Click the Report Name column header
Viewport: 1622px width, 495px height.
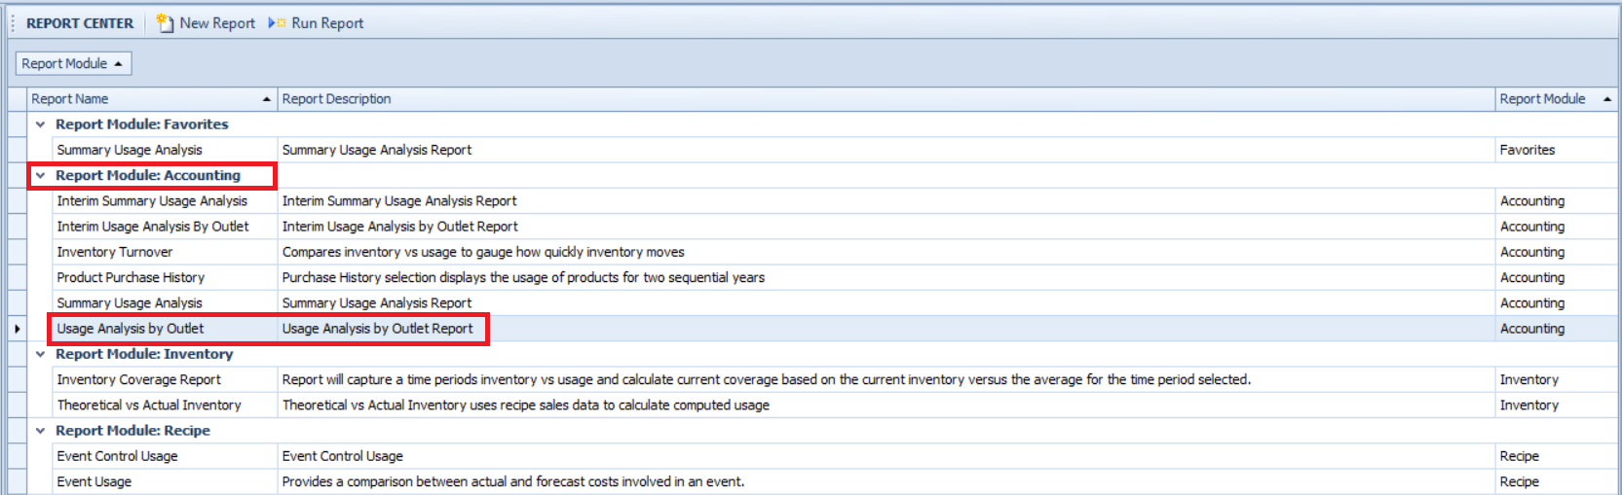click(x=152, y=99)
